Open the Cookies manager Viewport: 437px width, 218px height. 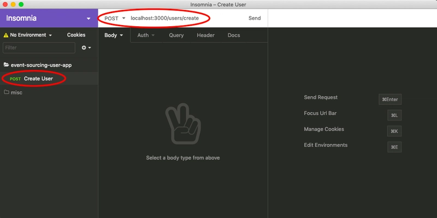76,35
